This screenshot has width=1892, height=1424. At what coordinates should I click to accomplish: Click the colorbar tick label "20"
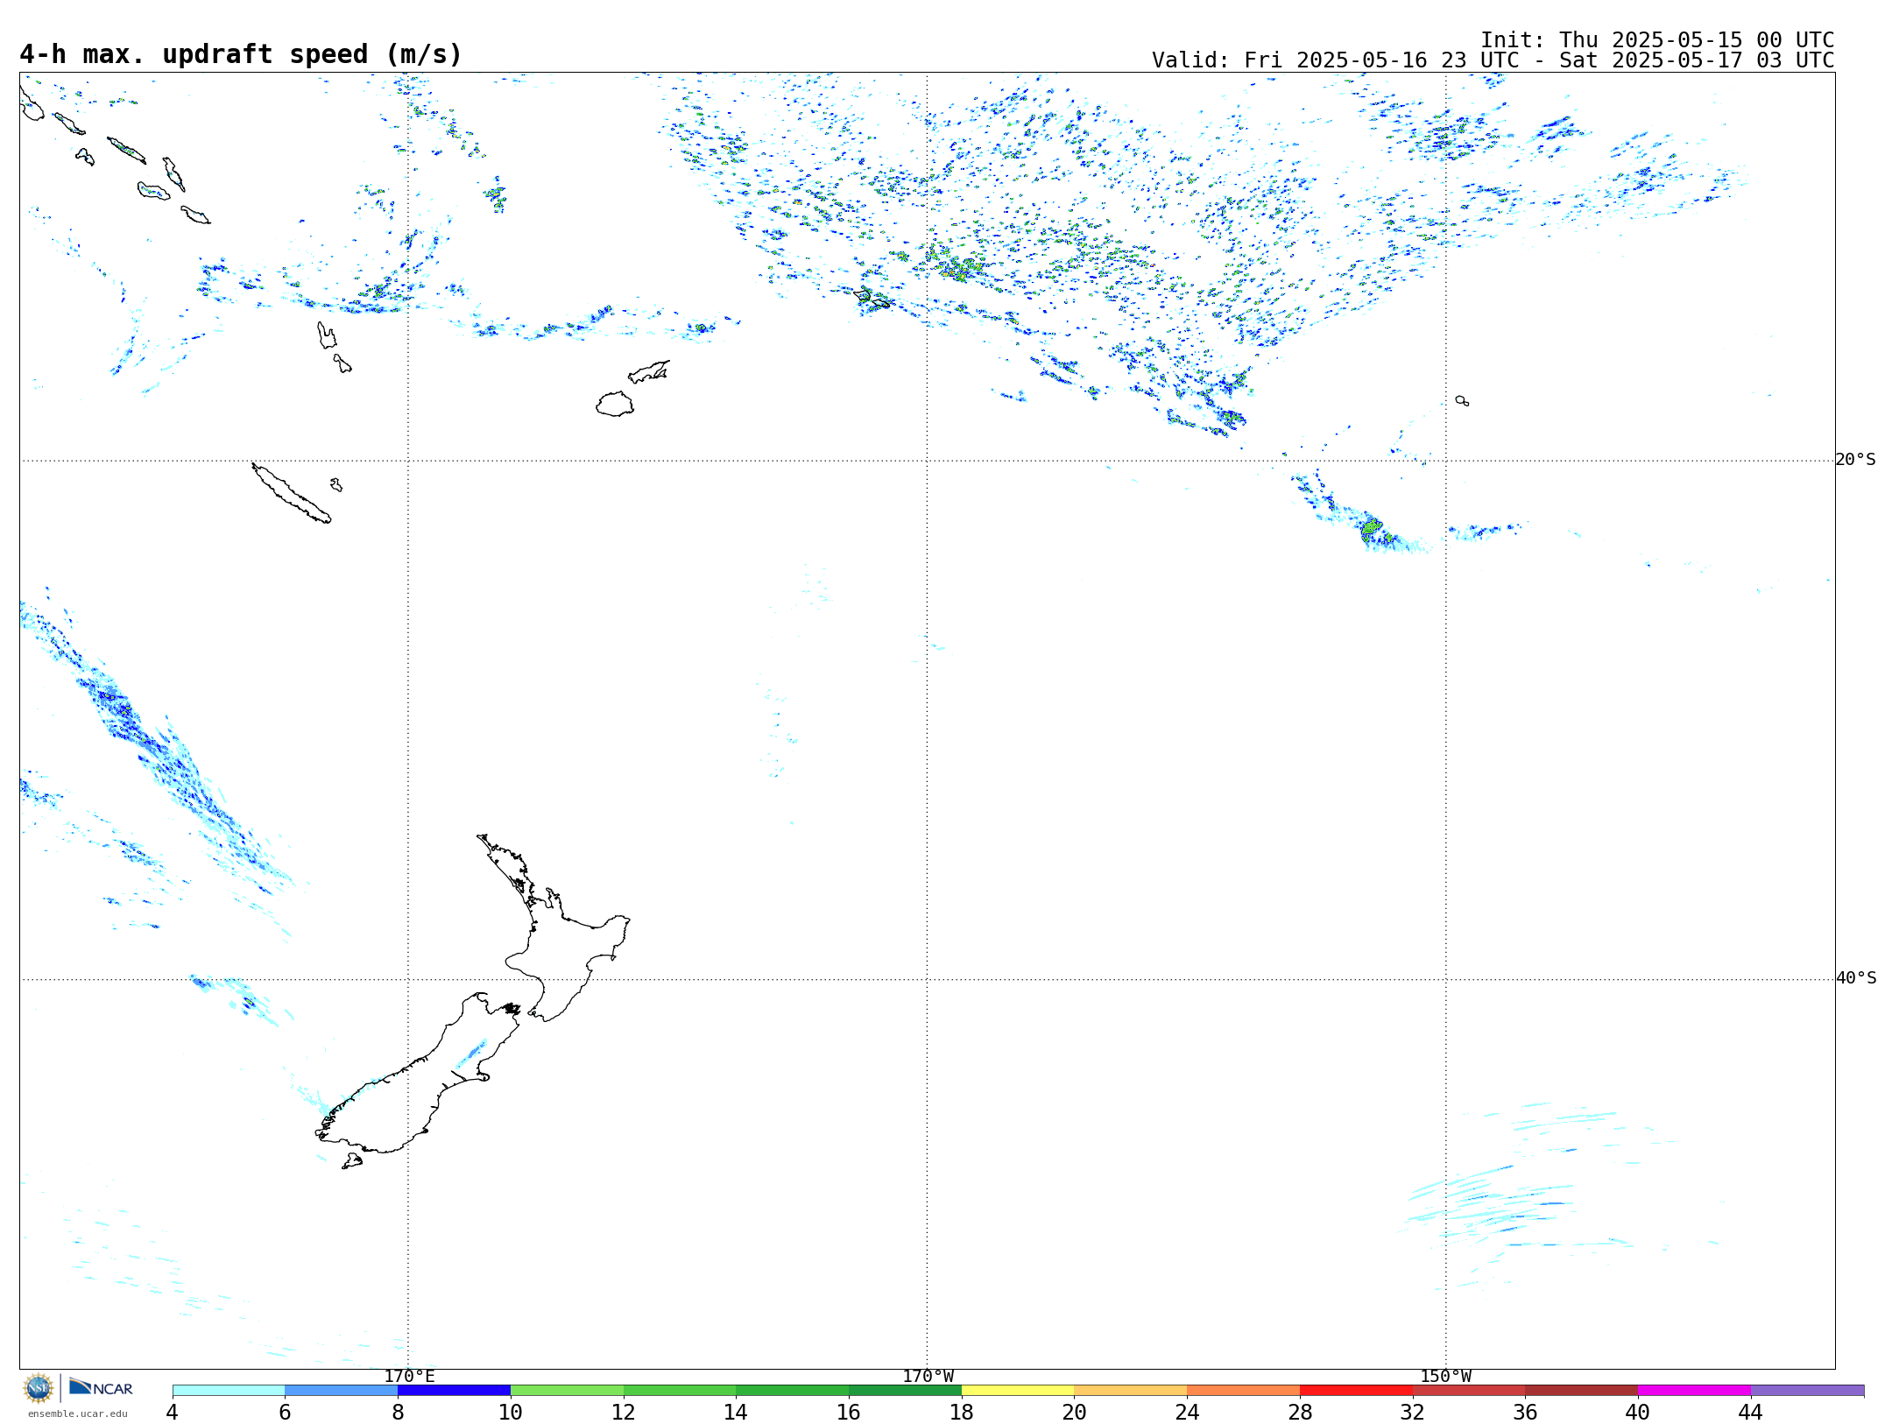[x=1075, y=1412]
